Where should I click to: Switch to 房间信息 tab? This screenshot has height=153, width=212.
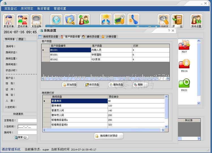coord(10,39)
